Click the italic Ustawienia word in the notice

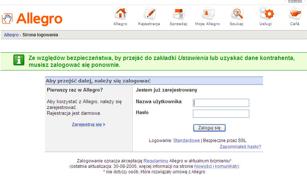coord(193,58)
